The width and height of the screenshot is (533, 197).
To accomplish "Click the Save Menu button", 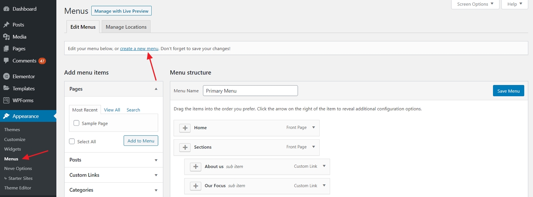I will click(508, 91).
